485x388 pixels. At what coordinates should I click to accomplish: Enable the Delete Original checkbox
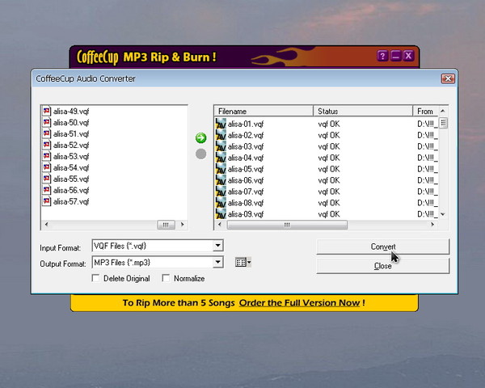point(96,278)
